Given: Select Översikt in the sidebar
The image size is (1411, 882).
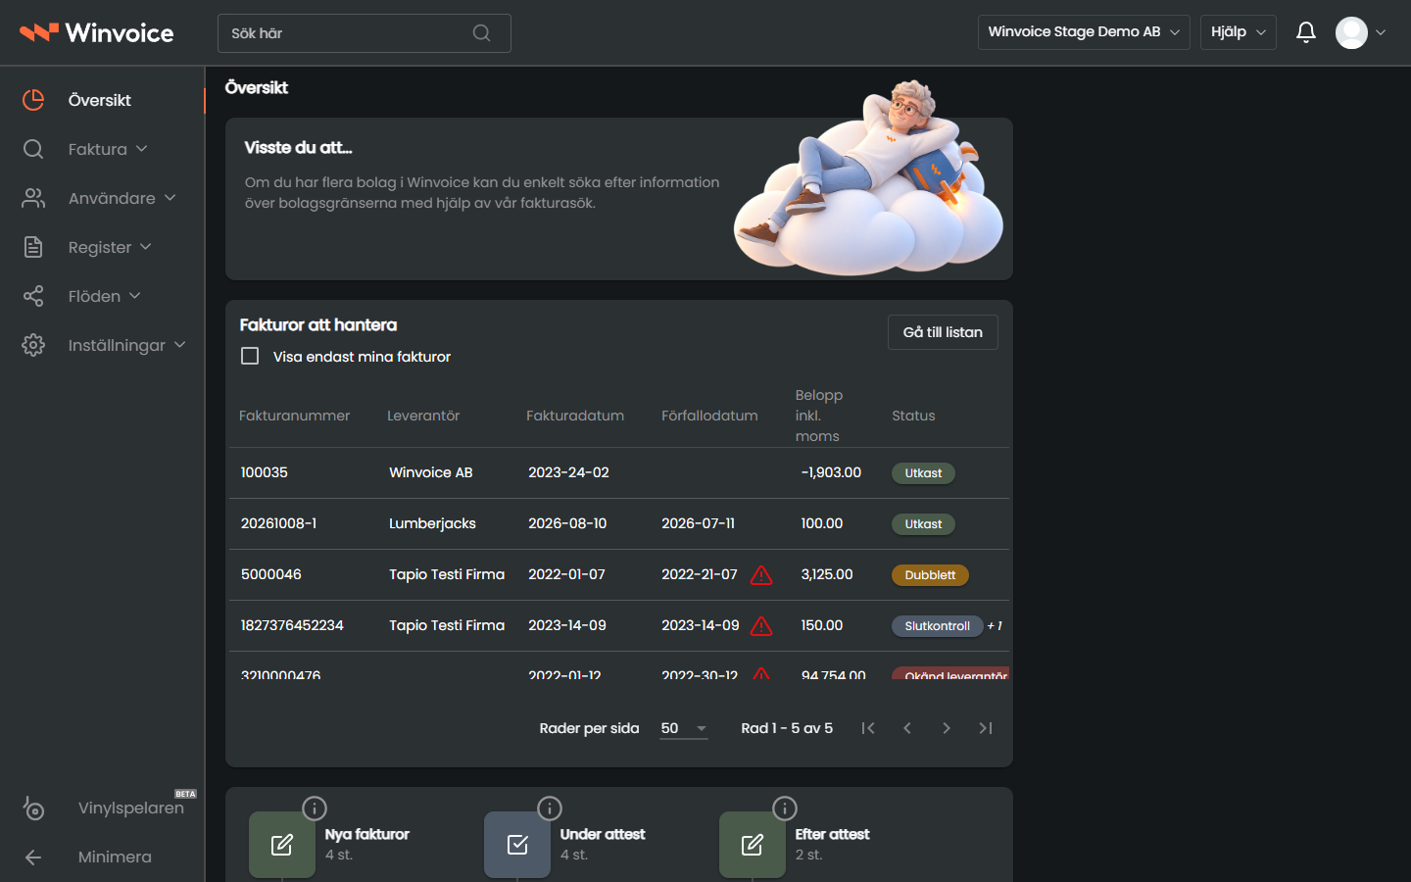Looking at the screenshot, I should coord(102,100).
